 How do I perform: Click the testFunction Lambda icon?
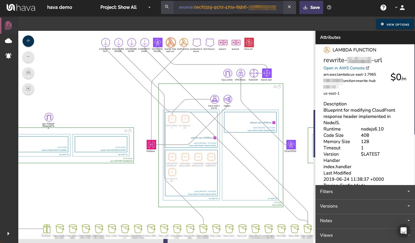pyautogui.click(x=184, y=42)
